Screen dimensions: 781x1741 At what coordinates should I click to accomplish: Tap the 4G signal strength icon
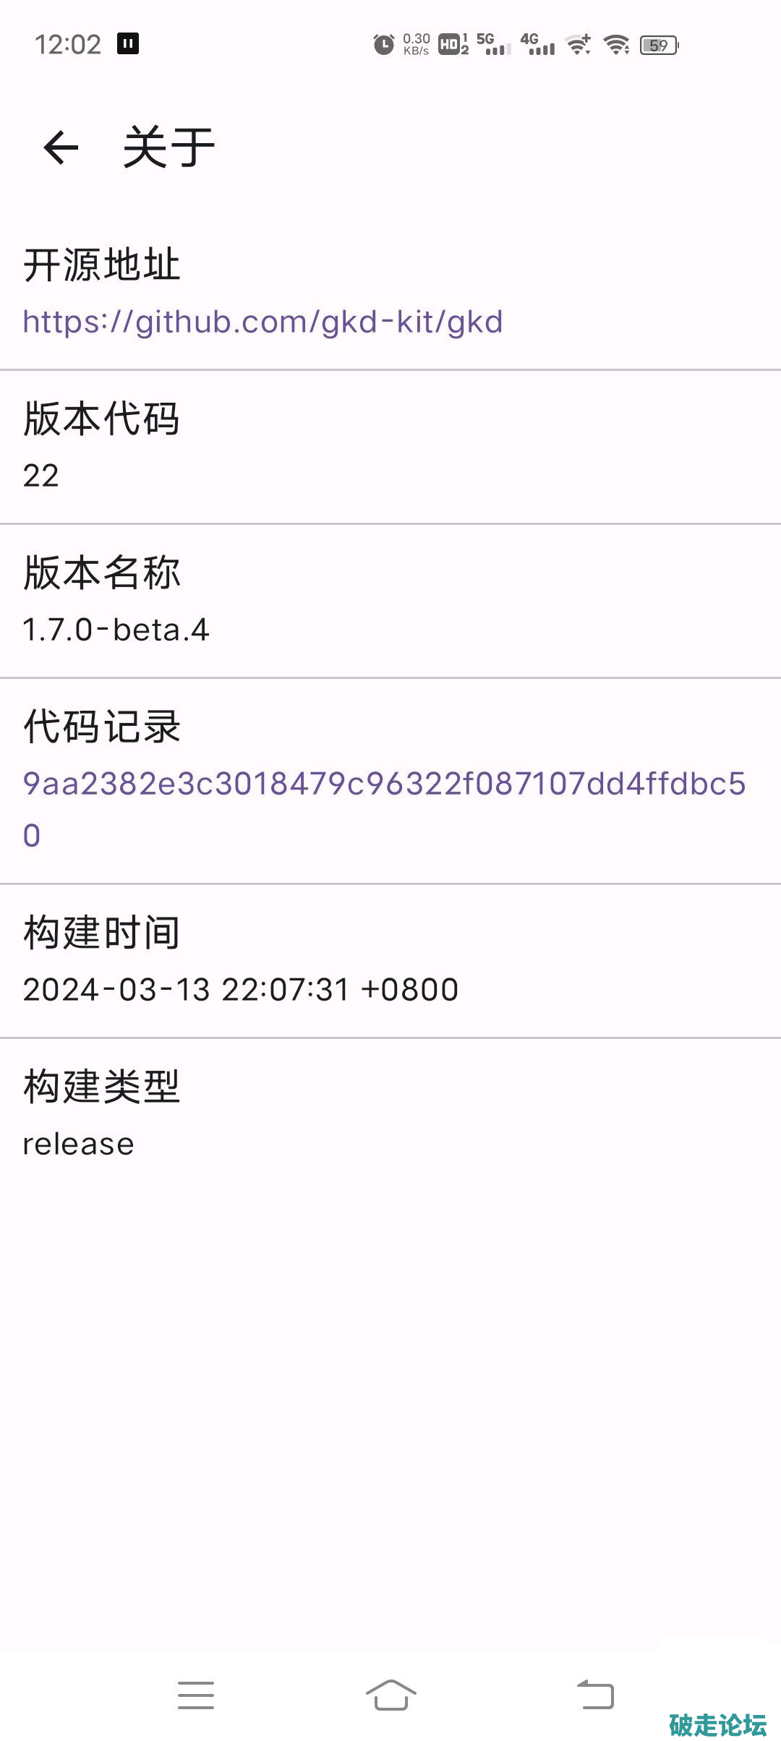pos(537,45)
